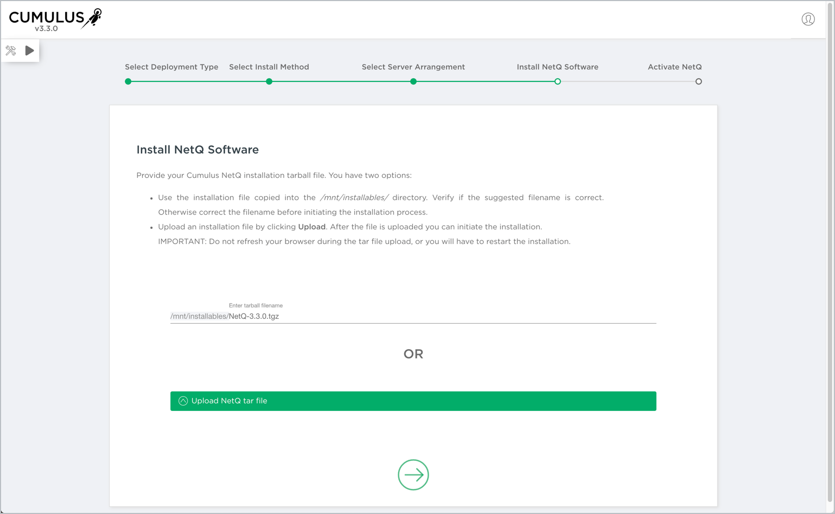Open the wrench and screwdriver tools icon
Viewport: 835px width, 514px height.
[11, 51]
